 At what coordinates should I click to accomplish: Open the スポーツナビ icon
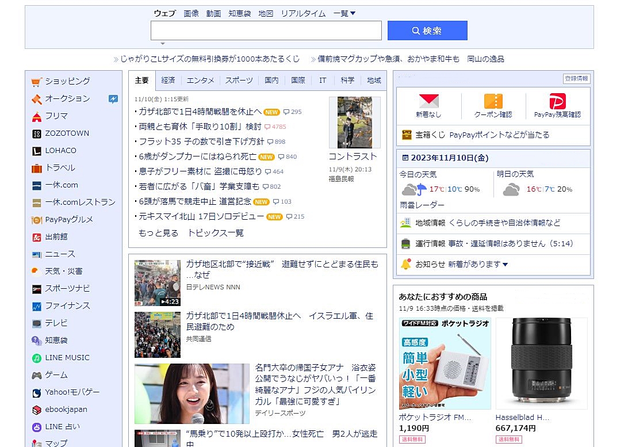36,289
